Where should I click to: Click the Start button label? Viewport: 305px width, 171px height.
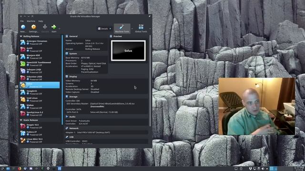coord(54,32)
